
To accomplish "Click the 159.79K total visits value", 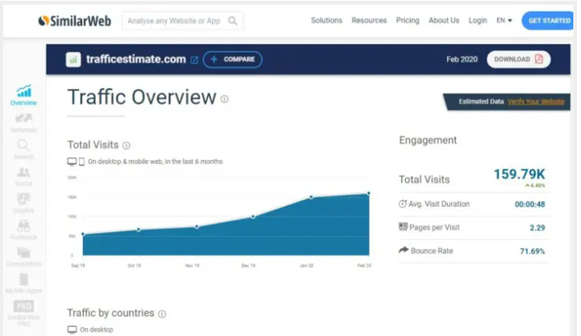I will (519, 174).
